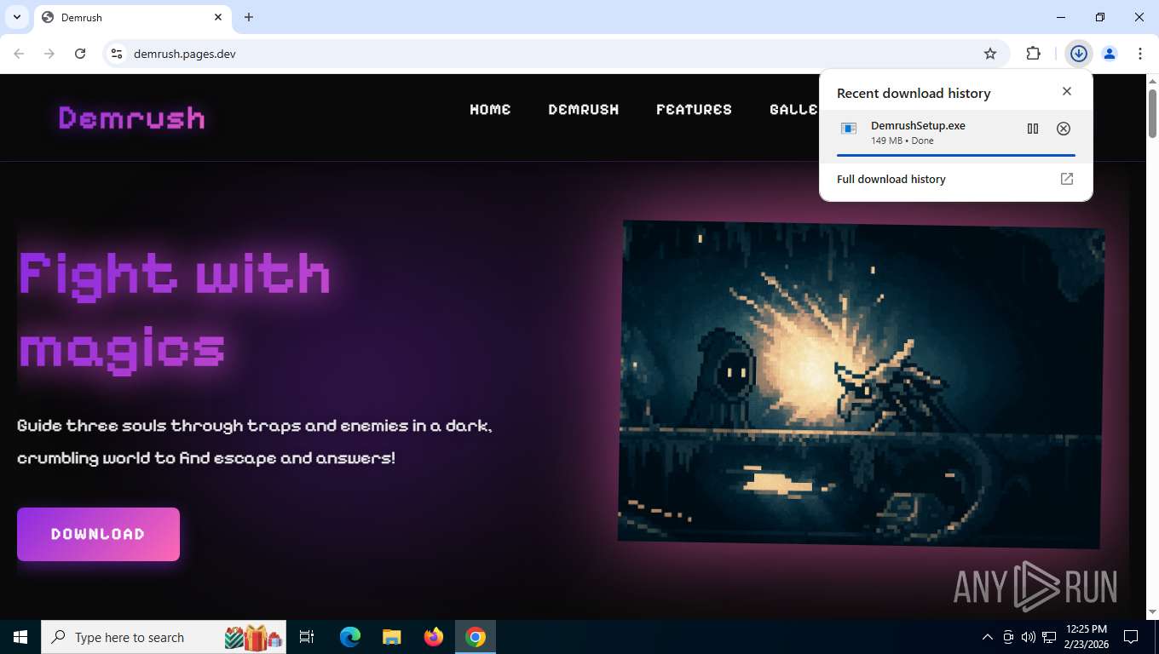The image size is (1159, 654).
Task: Open Full download history
Action: [956, 179]
